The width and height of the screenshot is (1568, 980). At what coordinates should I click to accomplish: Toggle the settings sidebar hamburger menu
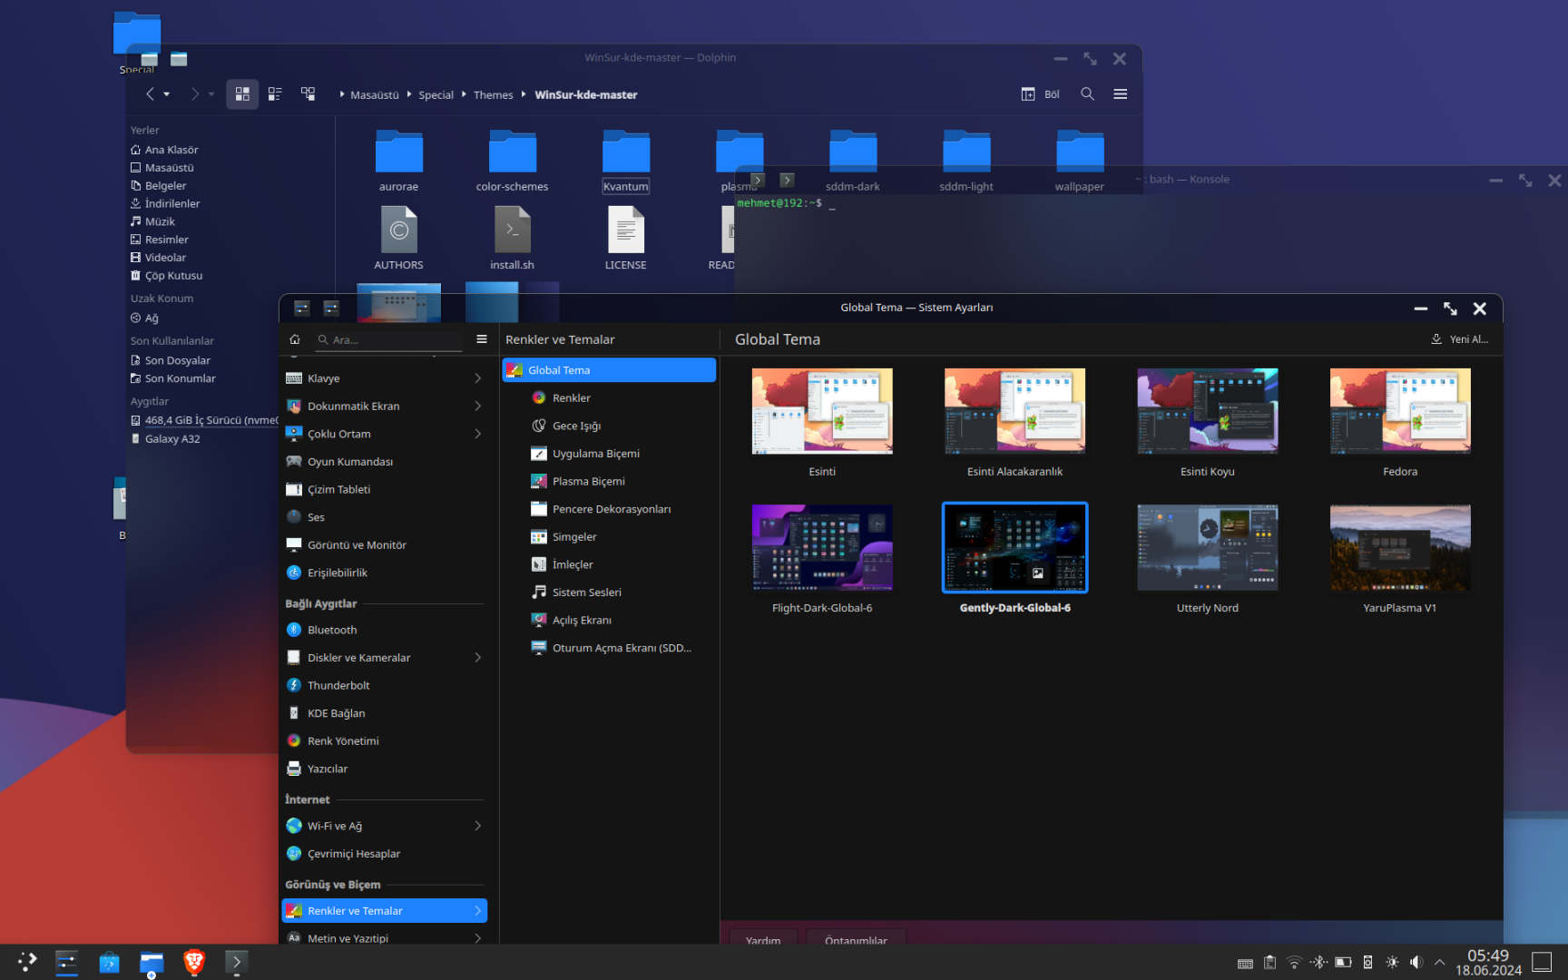(x=482, y=339)
